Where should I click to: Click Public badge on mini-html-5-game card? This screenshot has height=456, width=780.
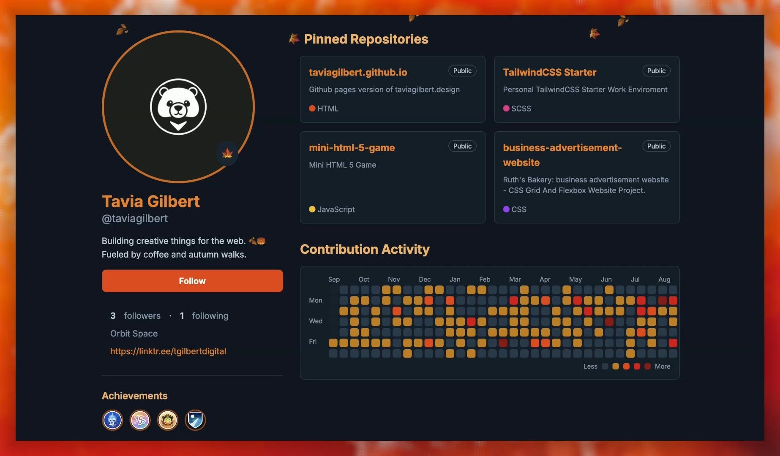point(462,146)
